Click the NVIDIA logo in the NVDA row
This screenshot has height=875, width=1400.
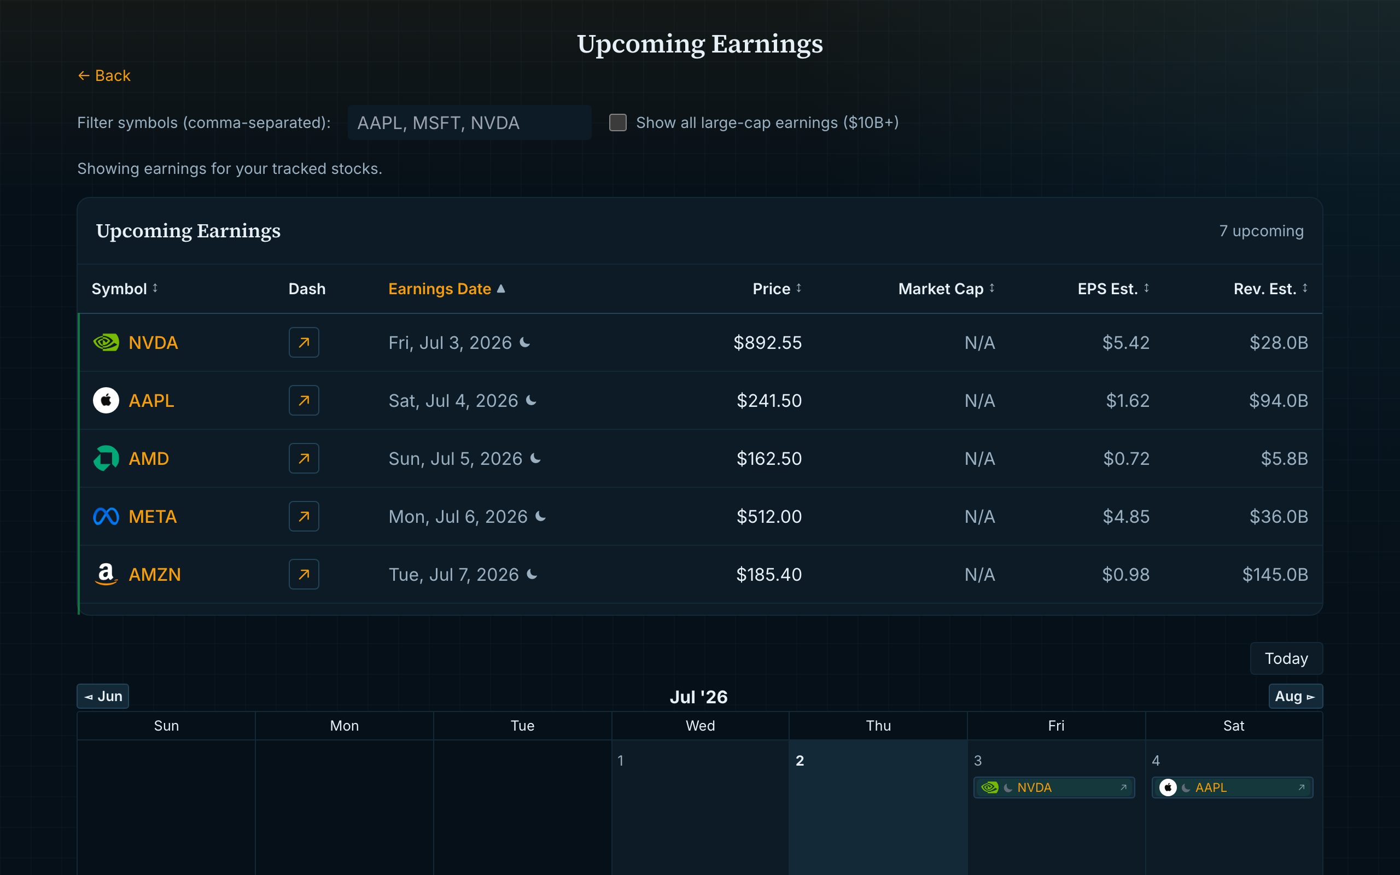tap(106, 342)
